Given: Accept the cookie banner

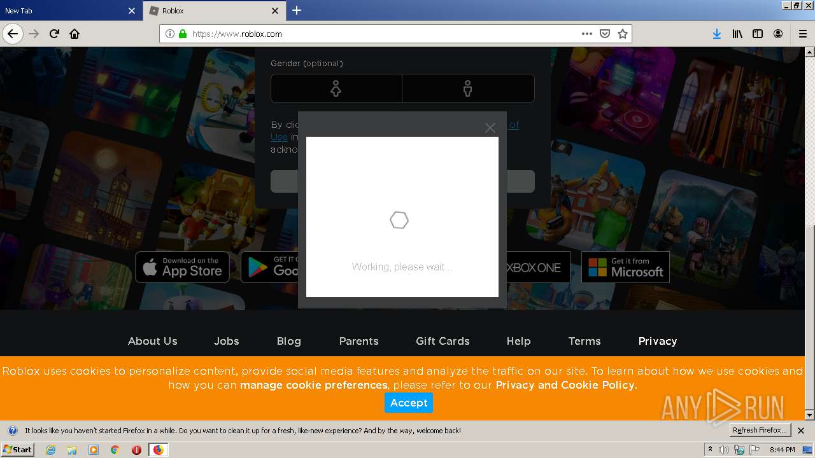Looking at the screenshot, I should [x=409, y=403].
